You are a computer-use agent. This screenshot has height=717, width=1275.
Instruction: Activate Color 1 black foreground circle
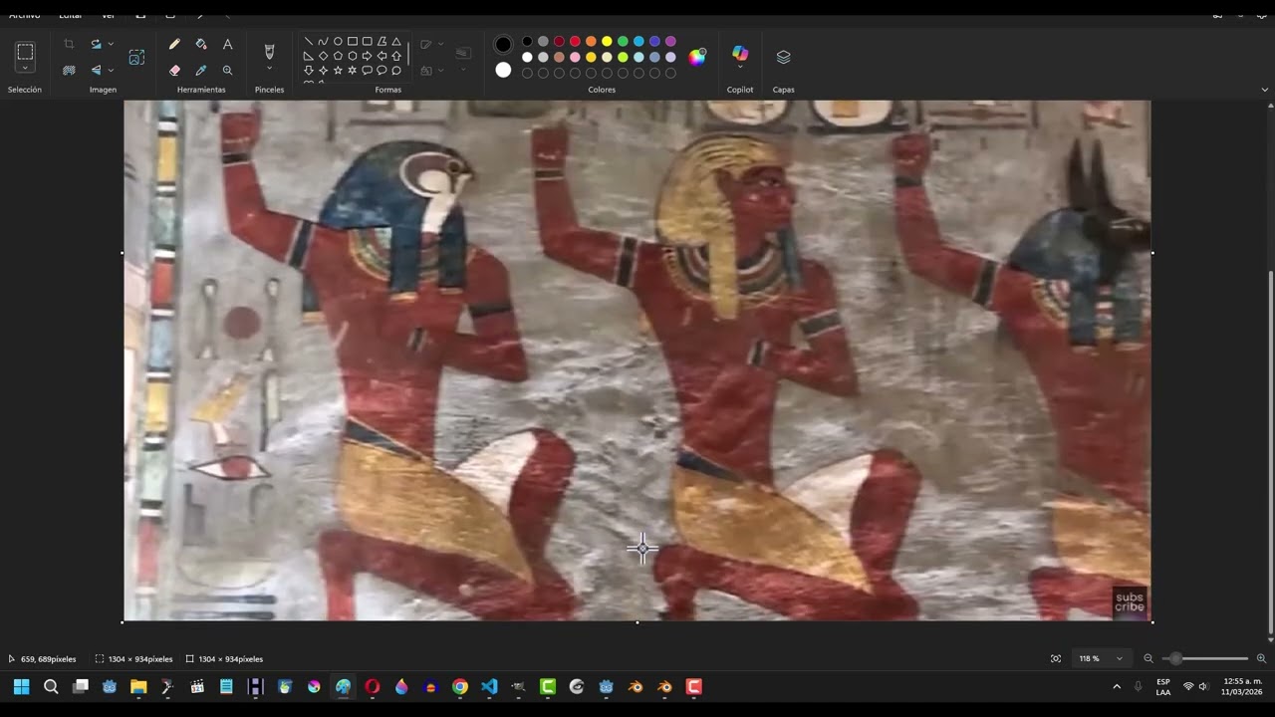503,44
